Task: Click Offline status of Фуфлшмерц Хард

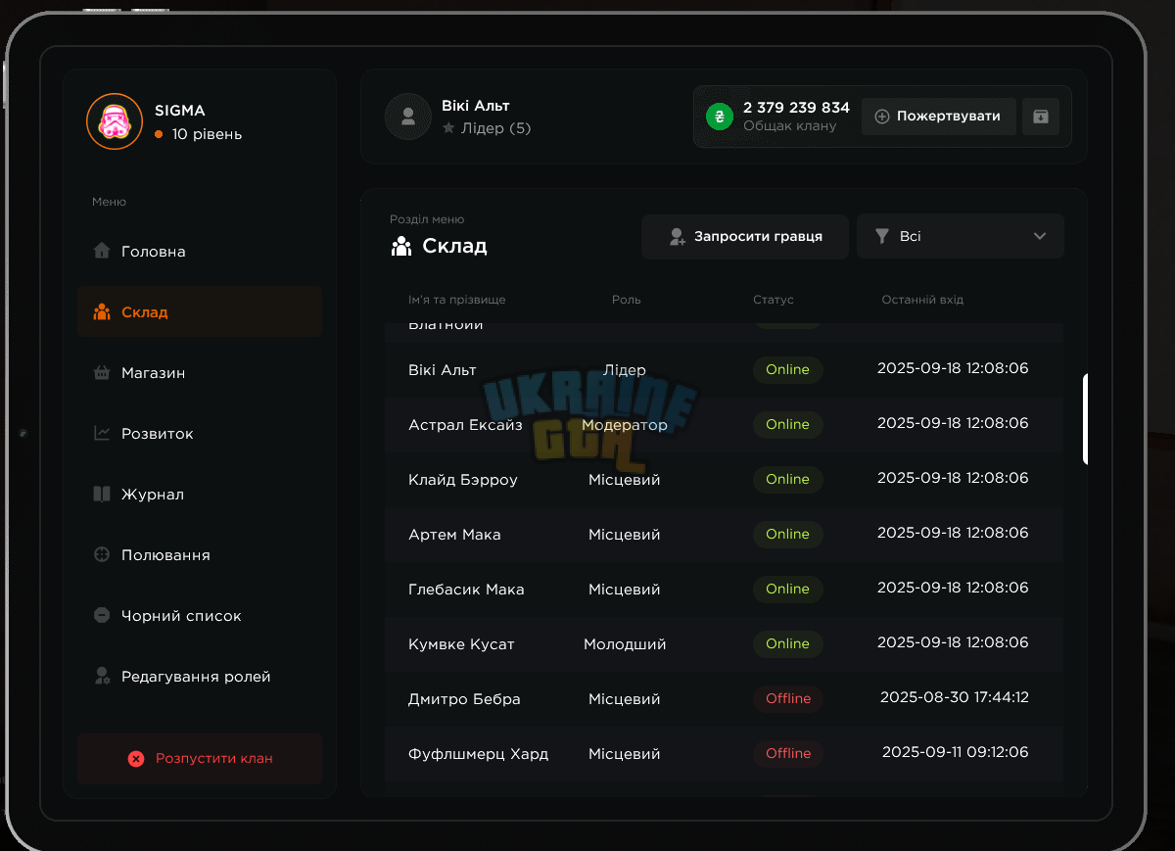Action: click(x=788, y=754)
